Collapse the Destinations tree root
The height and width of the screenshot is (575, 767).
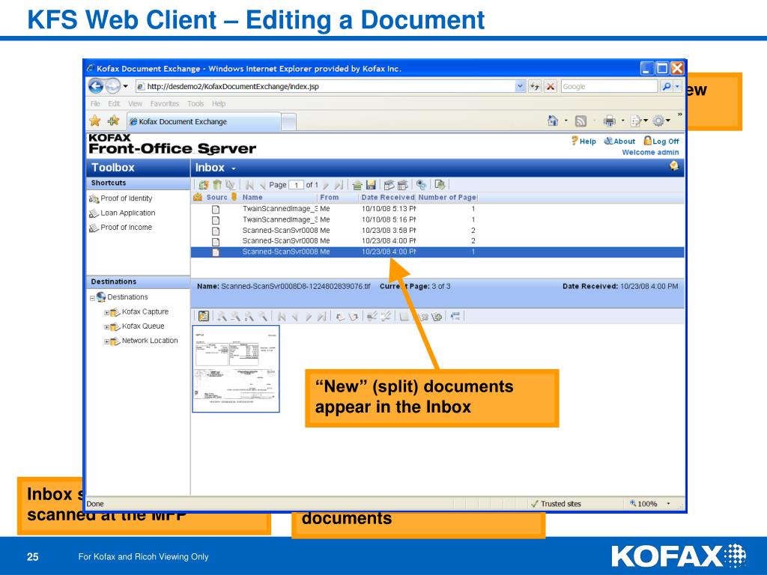pyautogui.click(x=92, y=298)
